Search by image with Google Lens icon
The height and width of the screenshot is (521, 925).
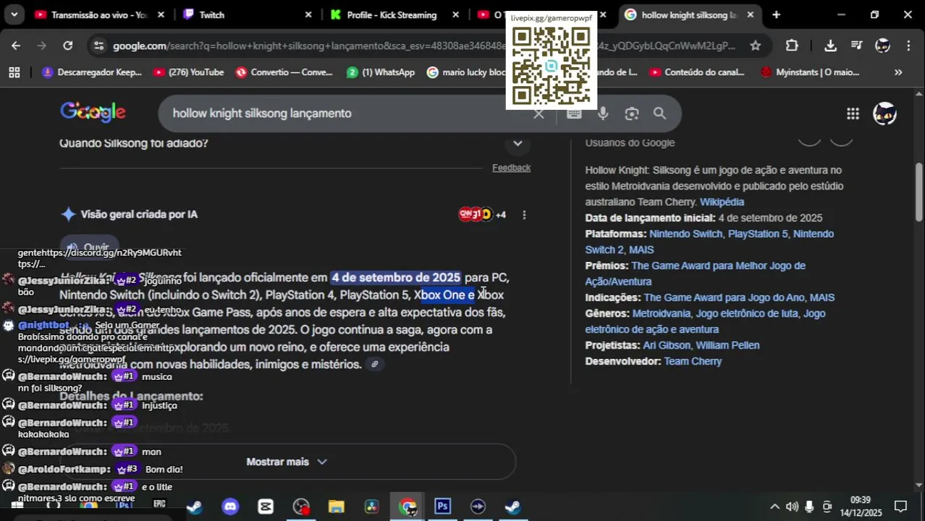(632, 114)
